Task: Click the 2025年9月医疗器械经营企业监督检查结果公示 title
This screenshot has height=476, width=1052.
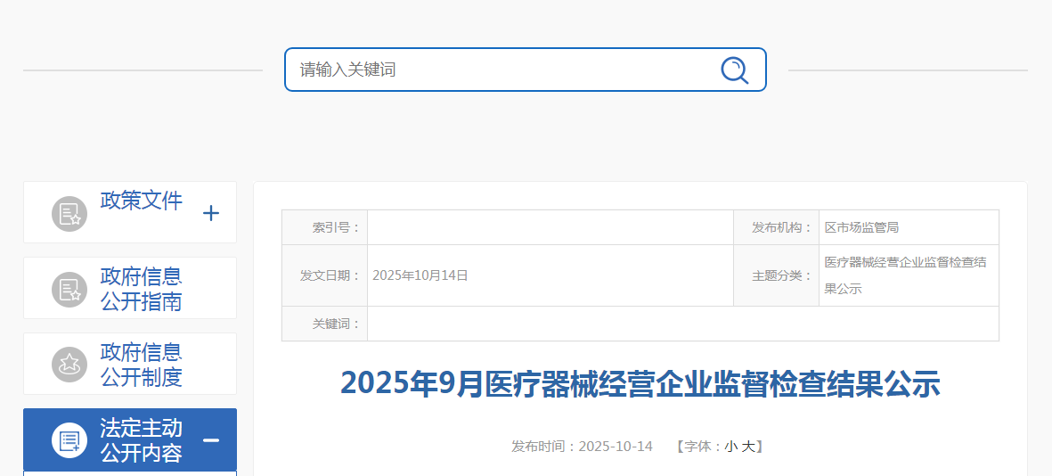Action: (640, 384)
